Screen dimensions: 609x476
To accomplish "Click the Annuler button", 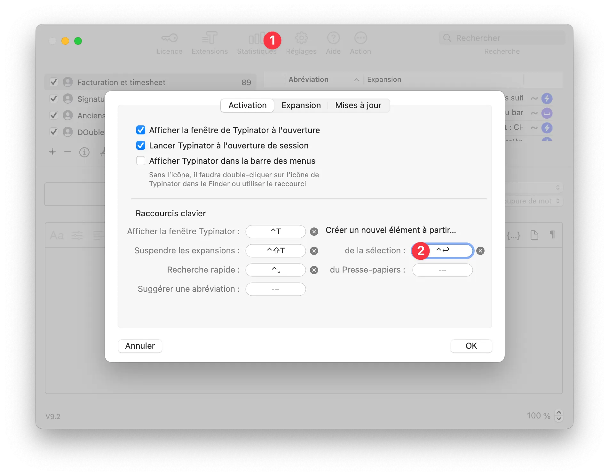I will point(140,346).
